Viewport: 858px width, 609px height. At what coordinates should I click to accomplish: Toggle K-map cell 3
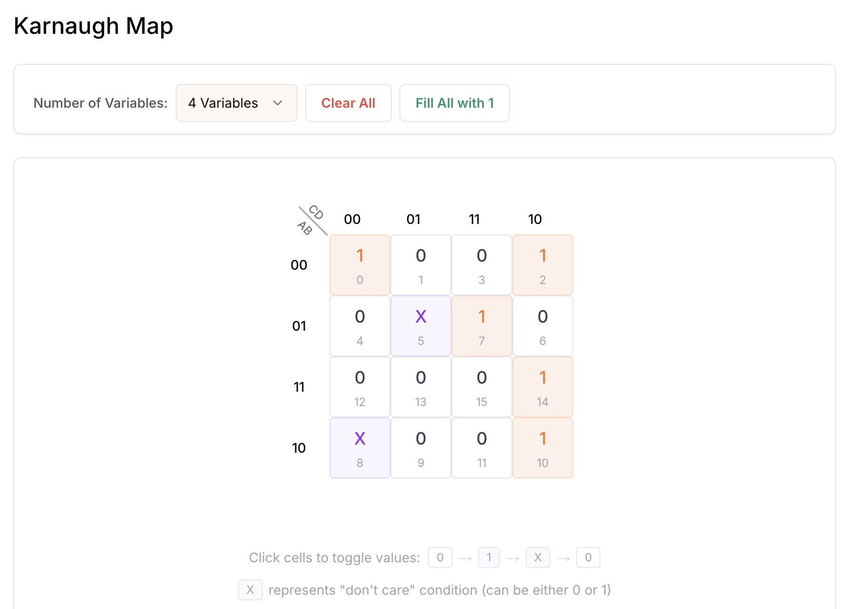481,265
